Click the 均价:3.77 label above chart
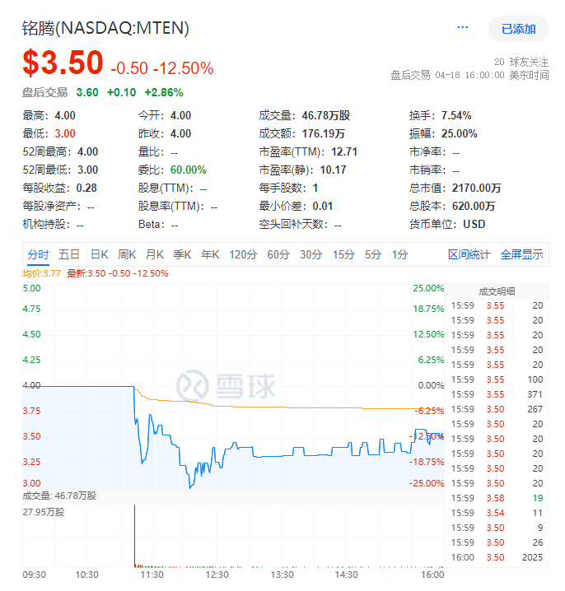This screenshot has width=565, height=591. pos(41,273)
